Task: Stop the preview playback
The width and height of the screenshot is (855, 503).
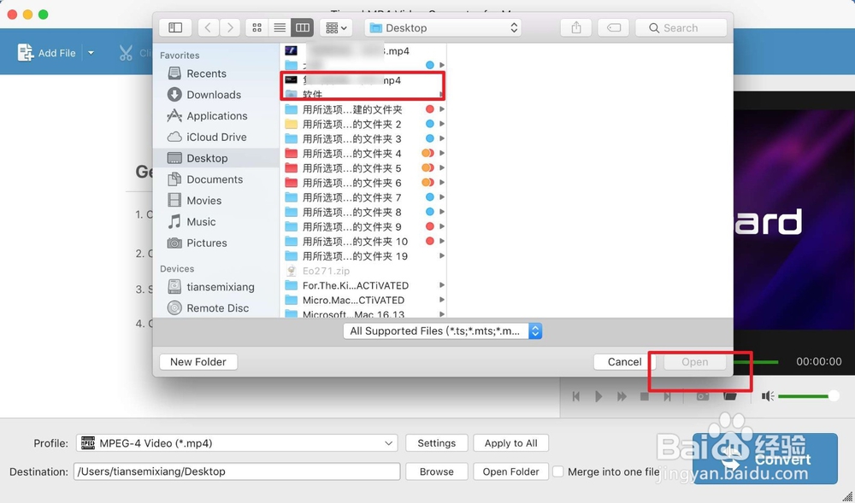Action: pyautogui.click(x=645, y=396)
